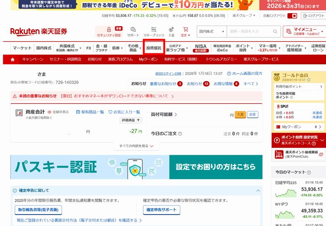The width and height of the screenshot is (326, 226).
Task: Open 現在ご登録されている書面交付方法 confirmation link
Action: tap(79, 220)
